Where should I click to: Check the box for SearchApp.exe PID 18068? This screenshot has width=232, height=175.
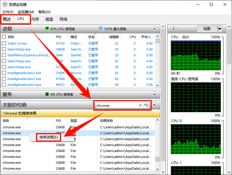[x=4, y=49]
